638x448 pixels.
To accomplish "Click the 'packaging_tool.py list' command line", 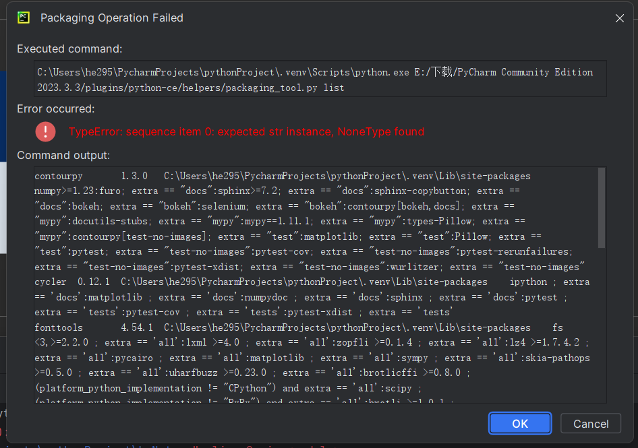I will click(x=190, y=88).
